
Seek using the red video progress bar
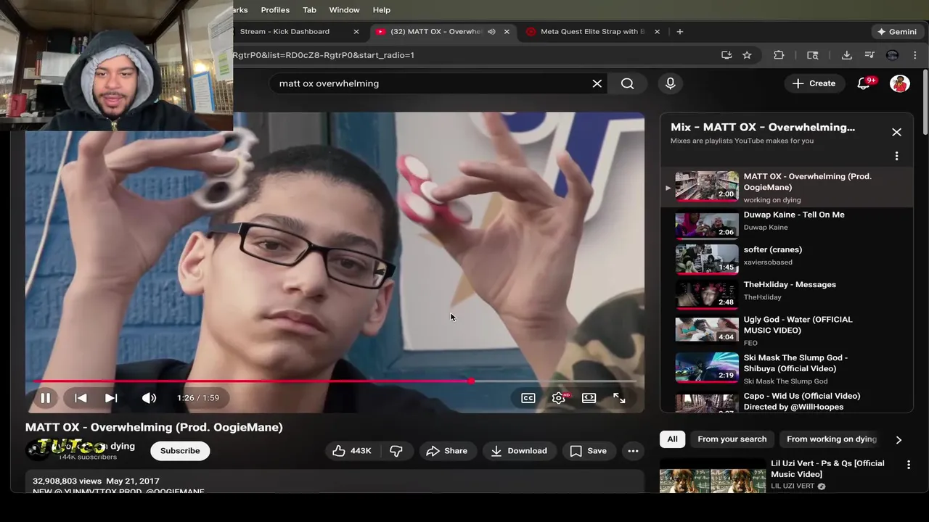coord(335,381)
